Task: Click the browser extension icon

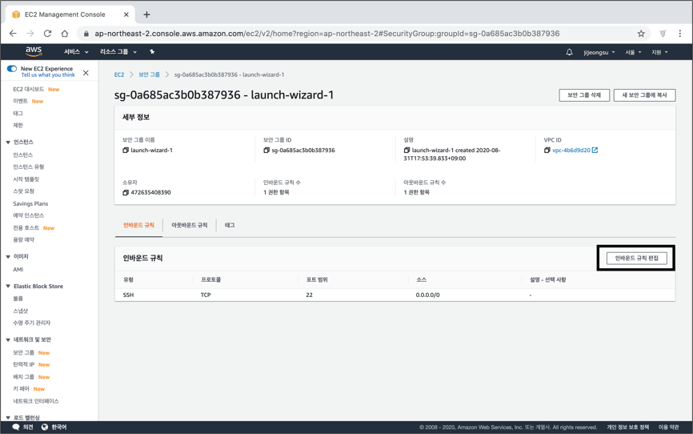Action: [x=663, y=34]
